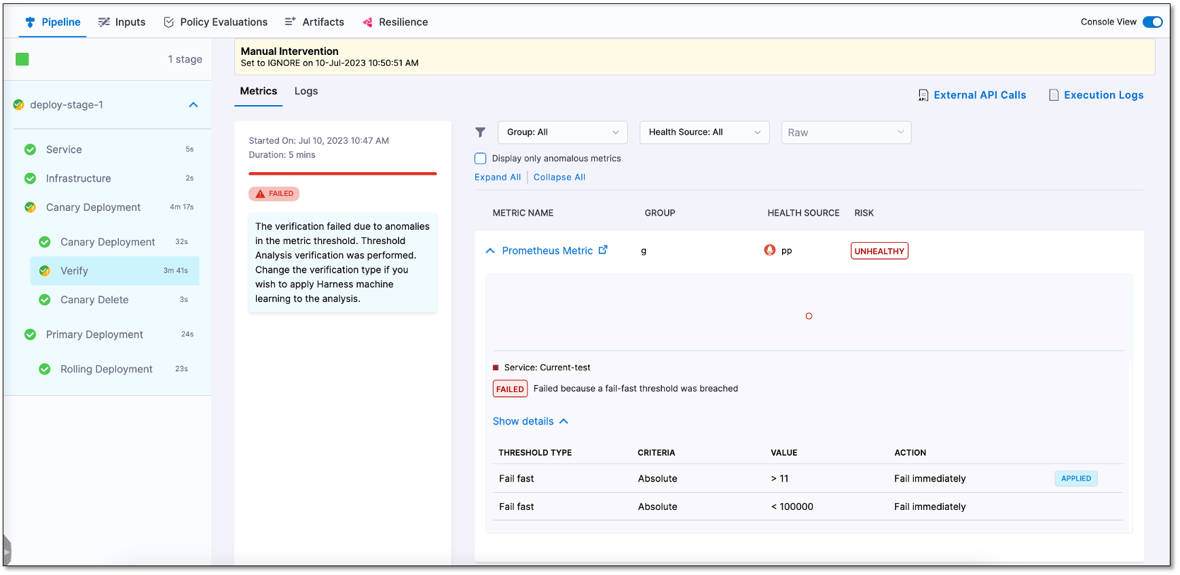Screen dimensions: 1180x575
Task: Open the Policy Evaluations tab
Action: tap(216, 22)
